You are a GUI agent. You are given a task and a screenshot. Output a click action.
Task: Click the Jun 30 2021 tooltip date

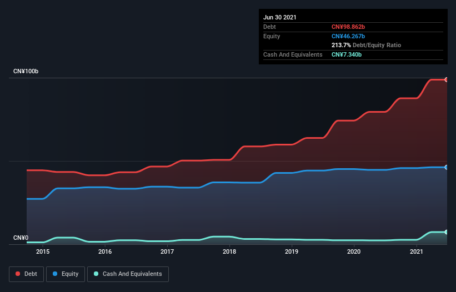click(280, 17)
